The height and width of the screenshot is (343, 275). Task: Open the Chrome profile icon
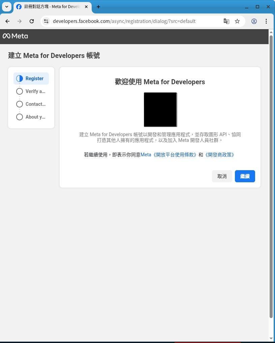click(x=254, y=21)
